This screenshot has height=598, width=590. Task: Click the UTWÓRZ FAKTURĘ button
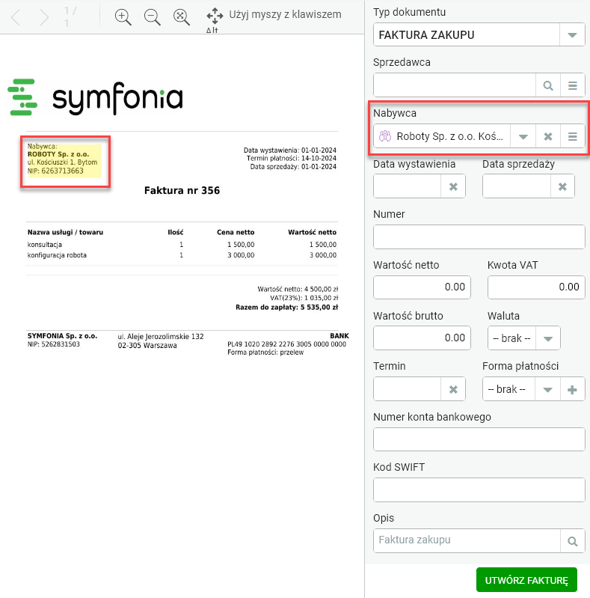pyautogui.click(x=526, y=580)
